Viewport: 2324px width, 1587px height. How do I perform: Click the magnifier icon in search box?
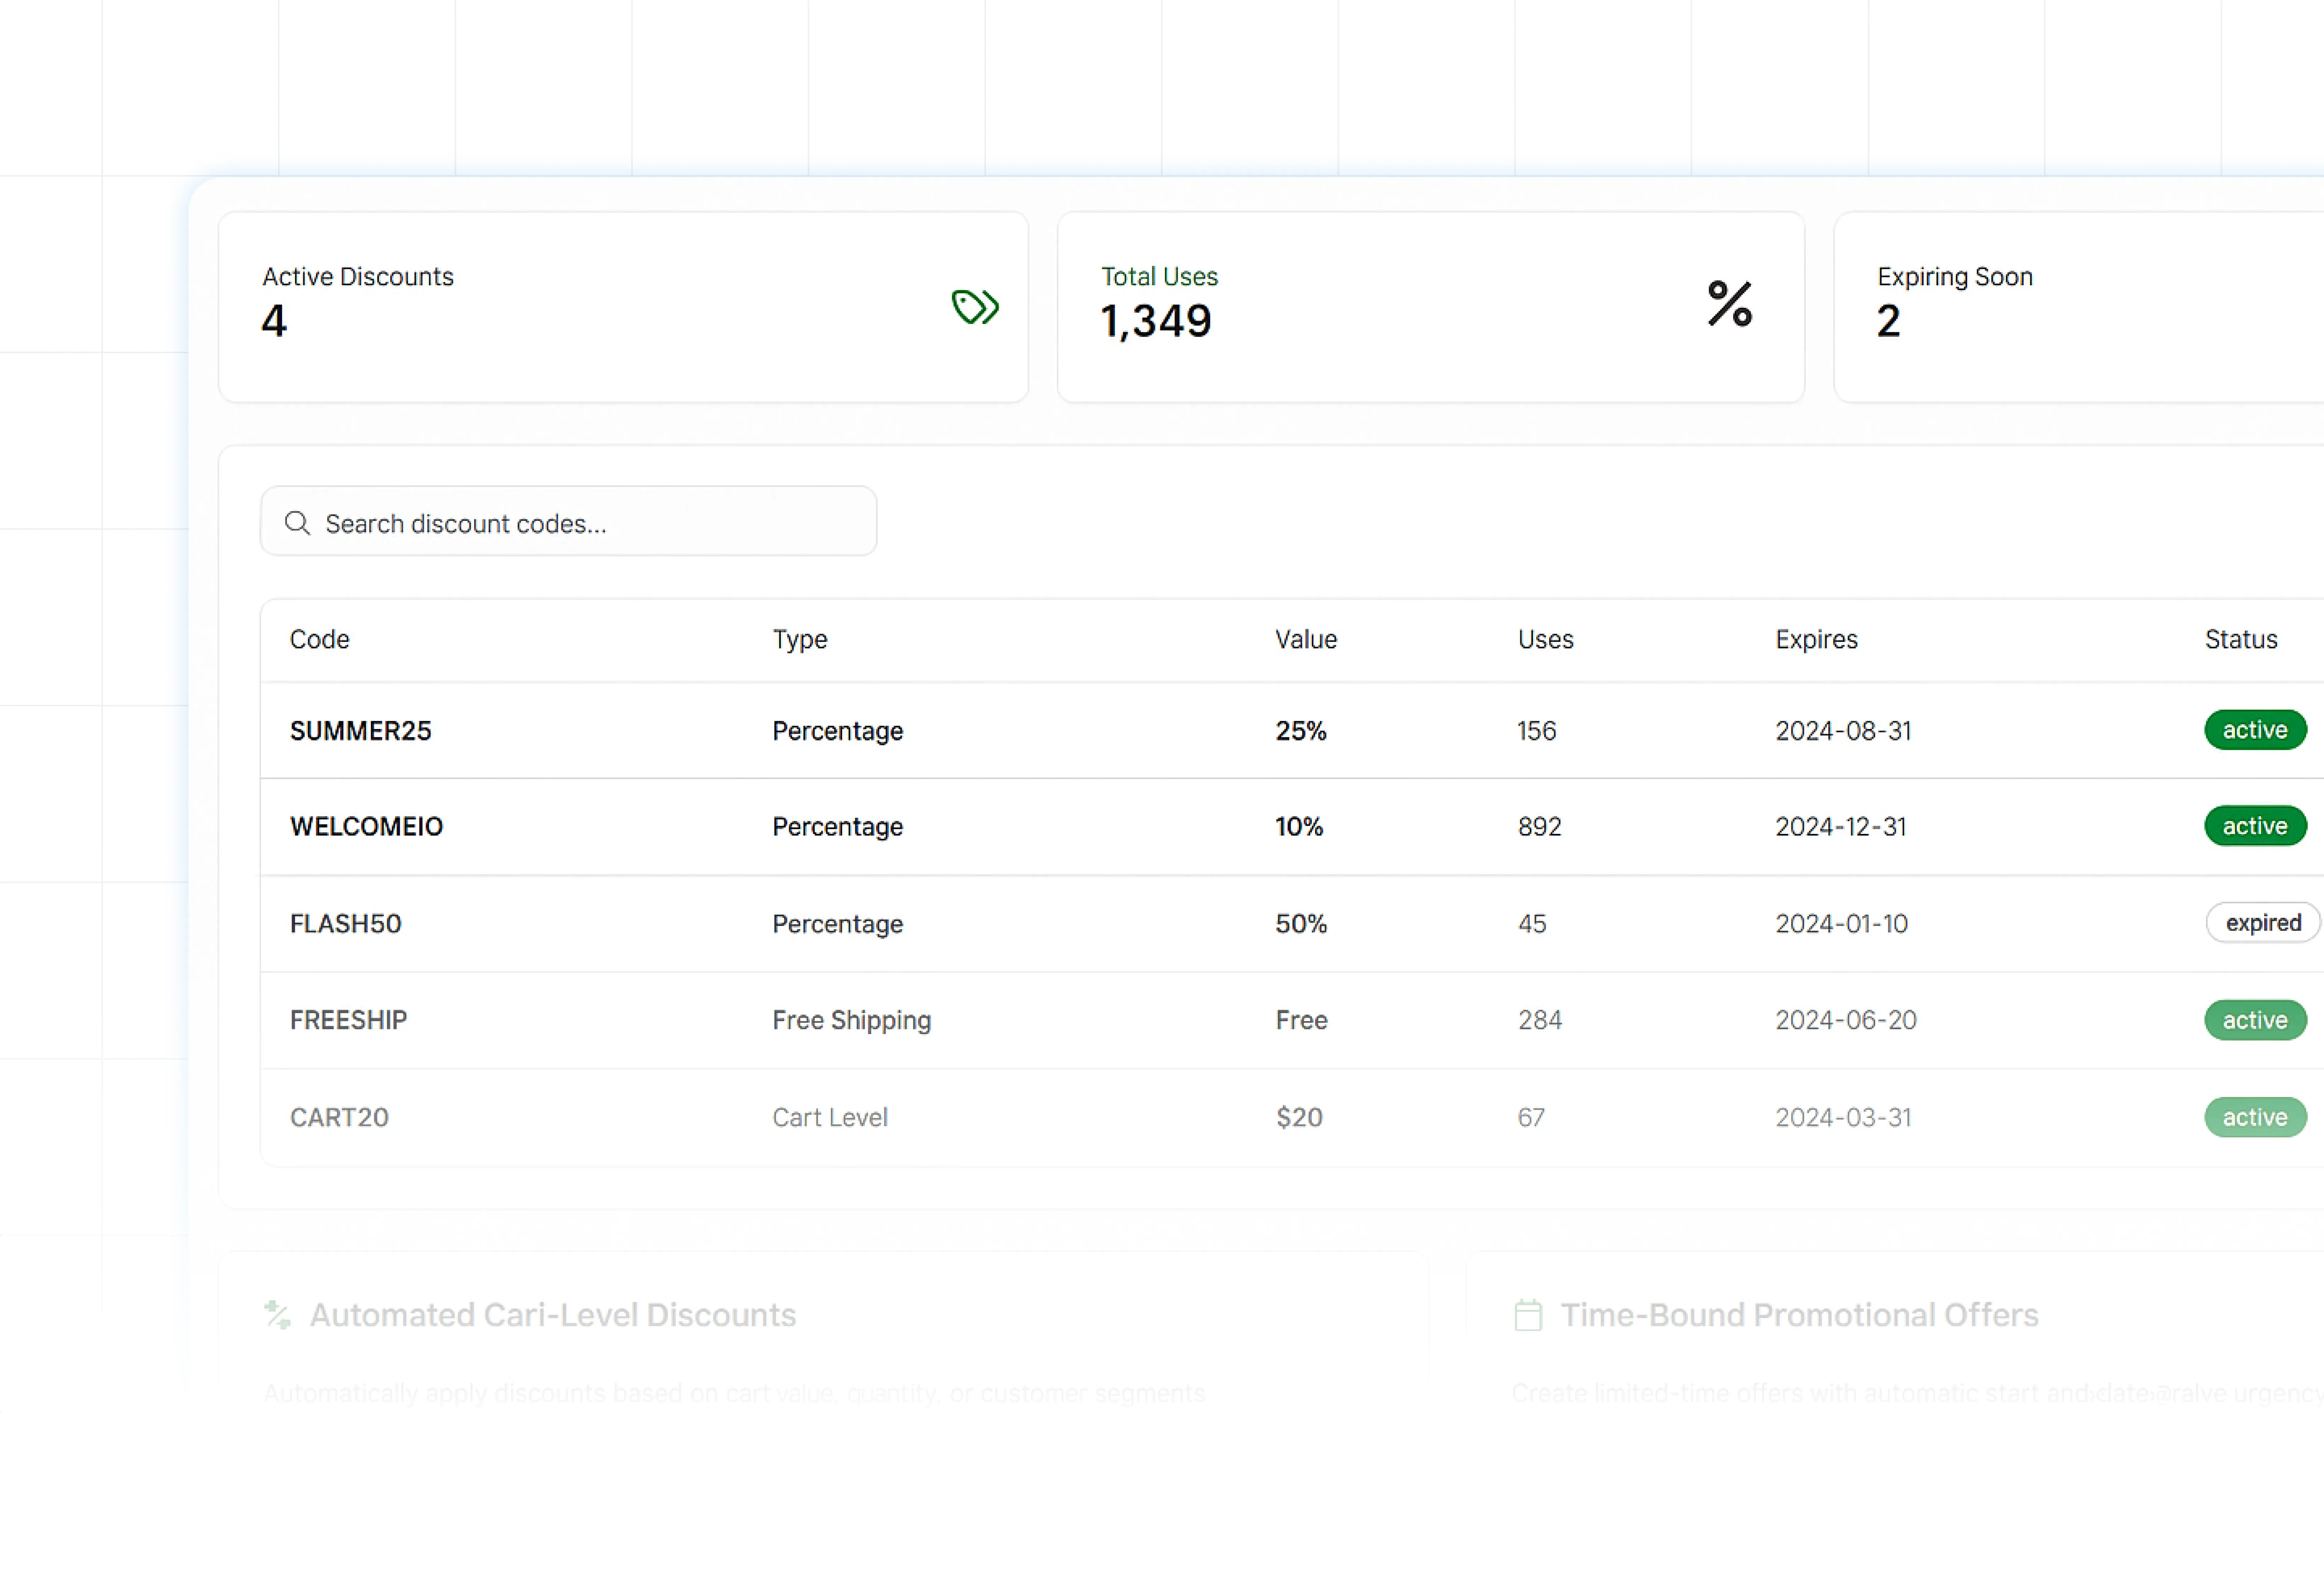297,523
